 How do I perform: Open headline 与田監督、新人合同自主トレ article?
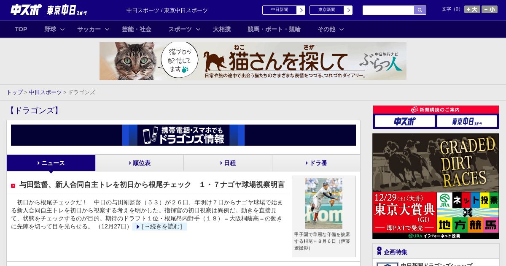(152, 185)
